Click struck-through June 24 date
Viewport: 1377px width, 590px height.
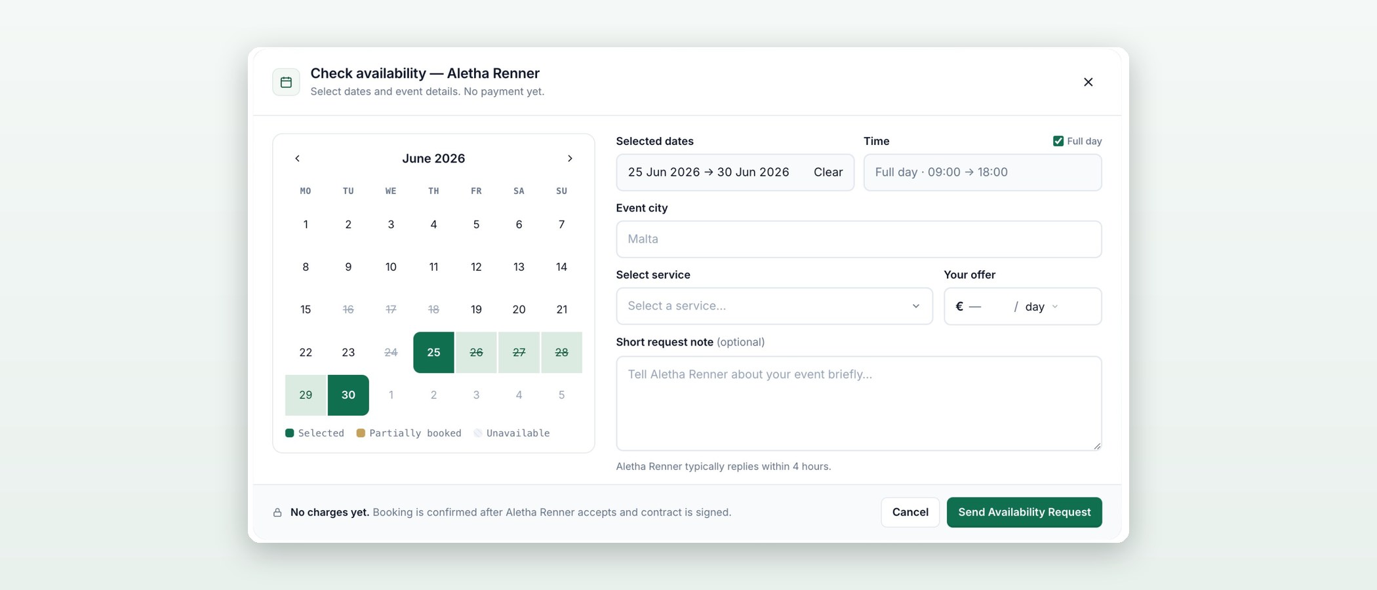[x=391, y=352]
